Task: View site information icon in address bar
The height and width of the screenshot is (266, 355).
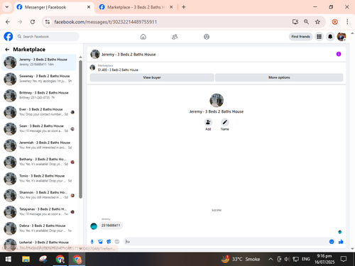Action: pos(48,22)
